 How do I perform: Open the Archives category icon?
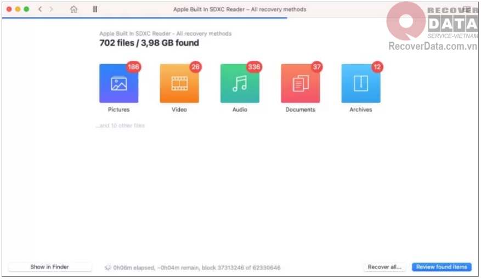click(x=361, y=83)
